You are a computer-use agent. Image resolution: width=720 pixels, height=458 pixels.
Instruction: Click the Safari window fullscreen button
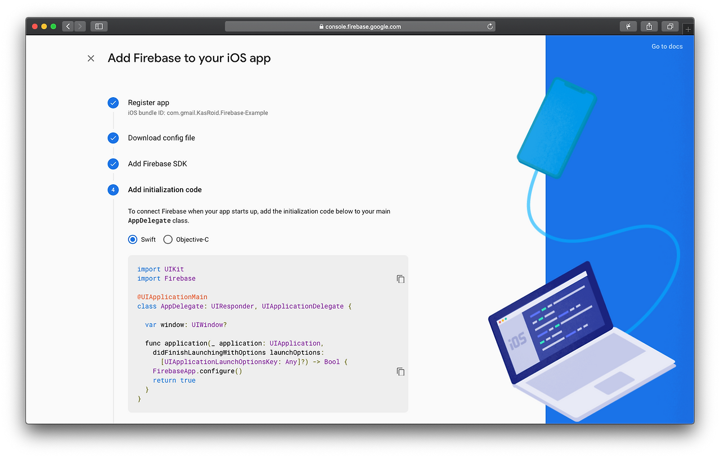(x=53, y=26)
